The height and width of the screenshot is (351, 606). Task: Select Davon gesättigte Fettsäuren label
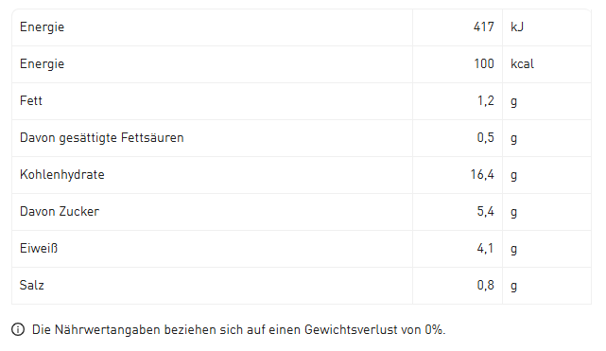pyautogui.click(x=102, y=138)
